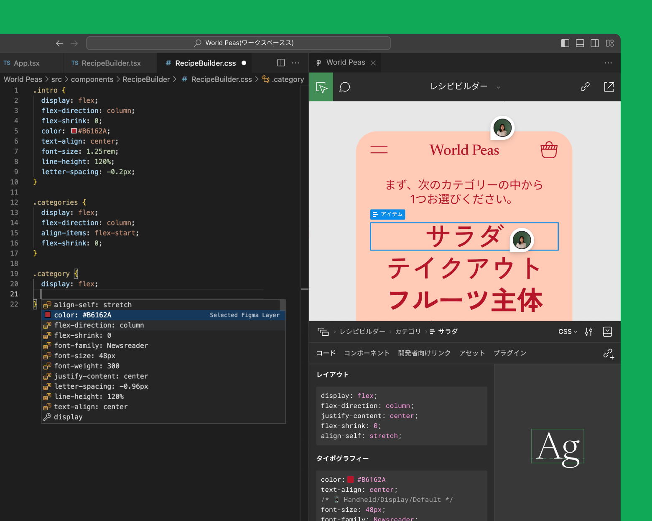Click the add-link icon below the plugins row
This screenshot has height=521, width=652.
pos(609,354)
